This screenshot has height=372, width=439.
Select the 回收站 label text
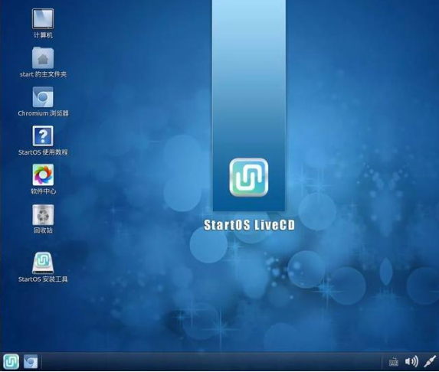tap(43, 230)
